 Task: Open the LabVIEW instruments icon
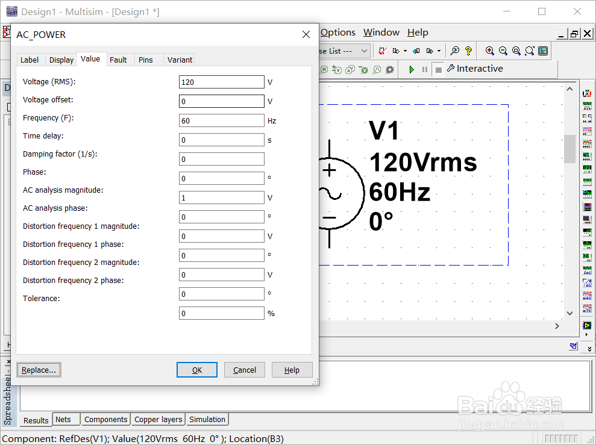587,325
